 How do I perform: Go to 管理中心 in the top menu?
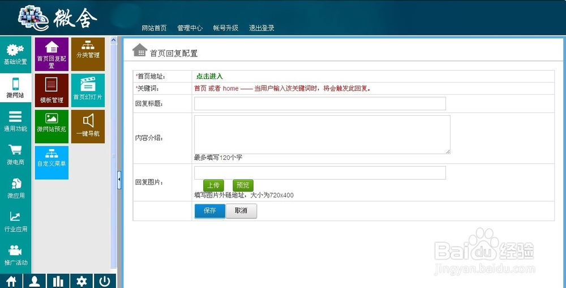(x=190, y=28)
